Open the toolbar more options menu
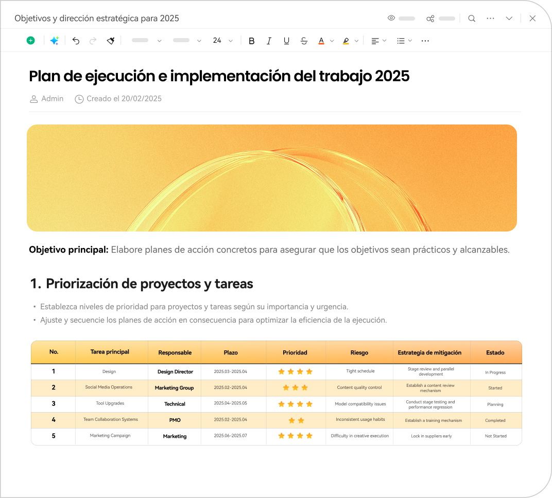552x498 pixels. [425, 41]
